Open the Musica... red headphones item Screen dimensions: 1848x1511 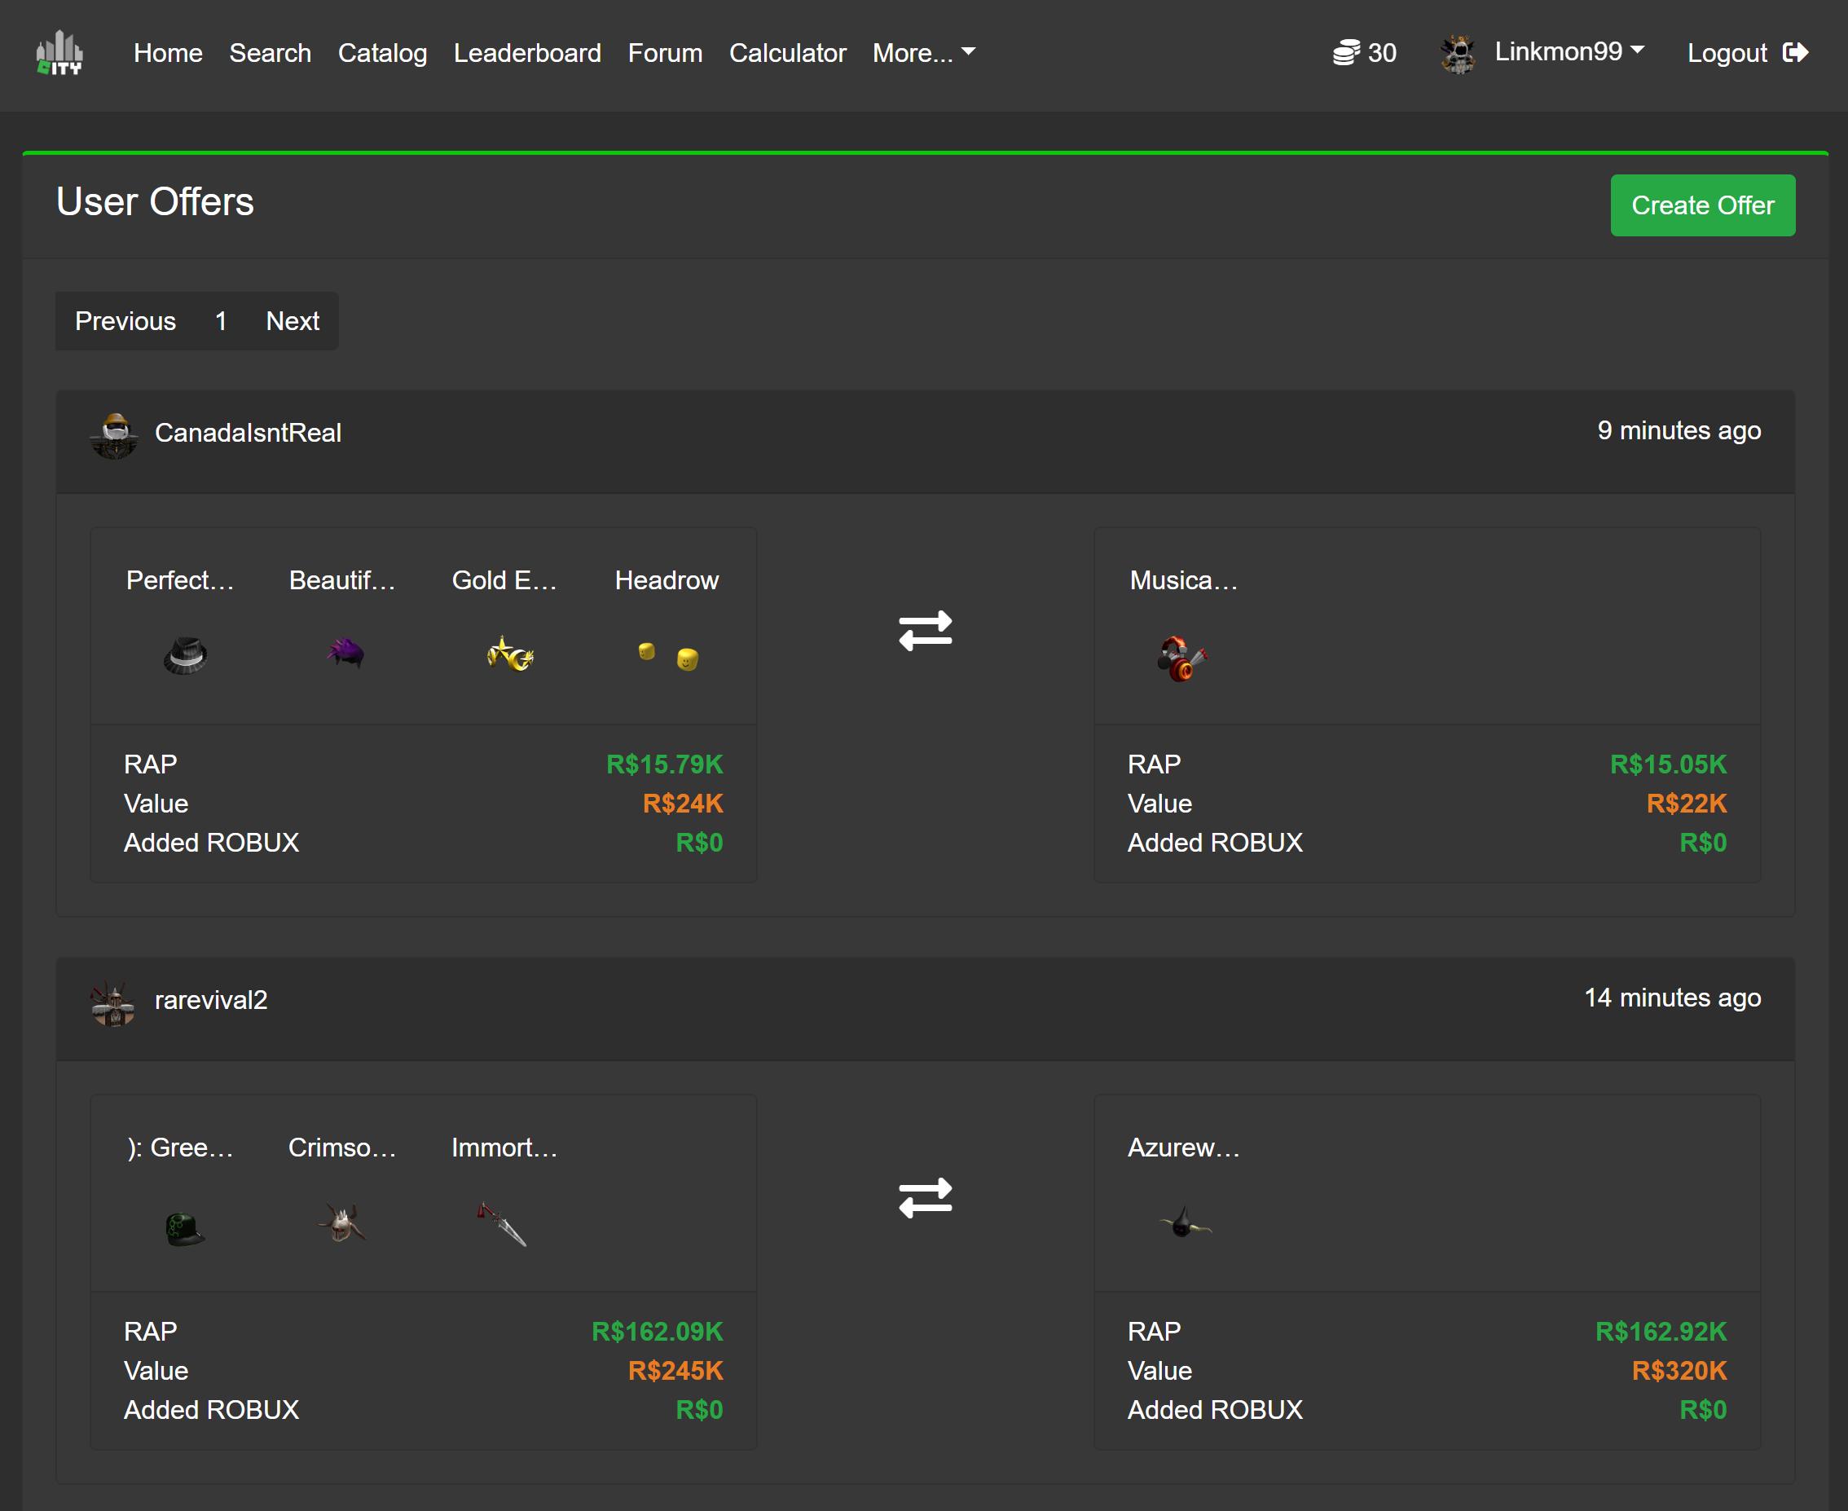tap(1181, 658)
